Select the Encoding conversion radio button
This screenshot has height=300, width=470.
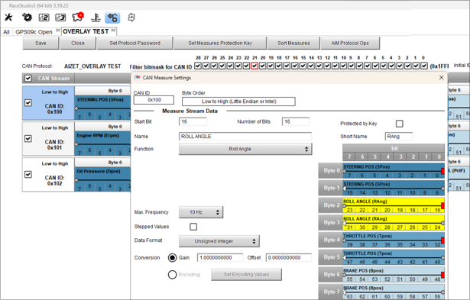[173, 275]
